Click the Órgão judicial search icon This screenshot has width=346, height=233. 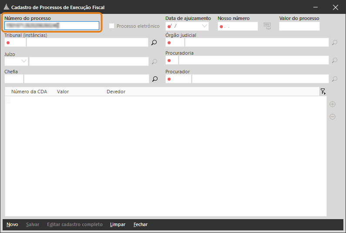335,43
